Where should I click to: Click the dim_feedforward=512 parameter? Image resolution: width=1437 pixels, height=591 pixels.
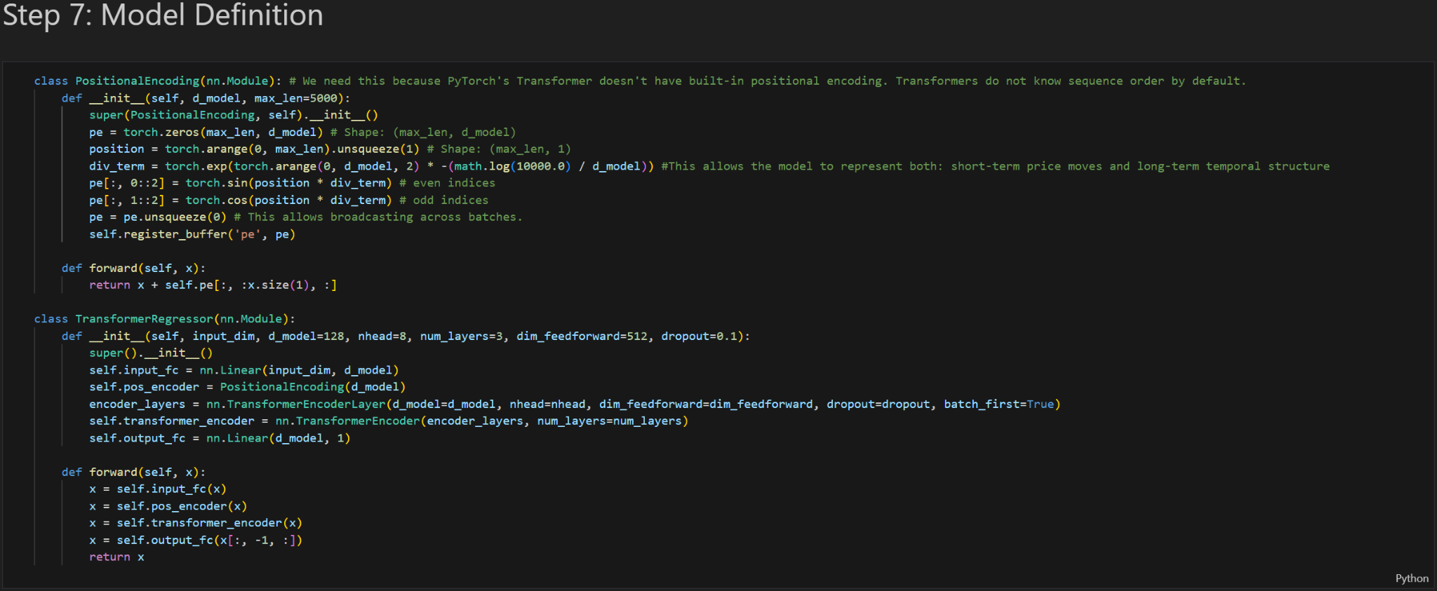(582, 337)
